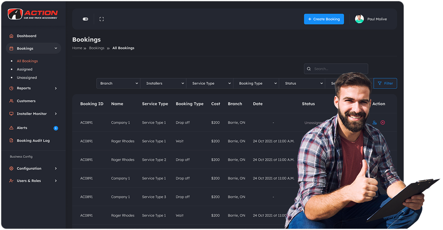Click Service Type 2 cell
Screen dimensions: 443x230
(154, 160)
